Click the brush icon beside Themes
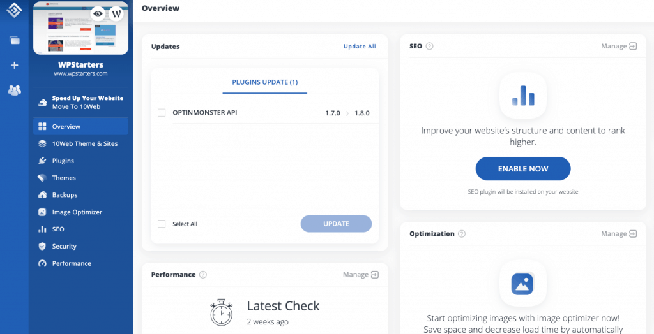Viewport: 654px width, 334px height. coord(42,178)
